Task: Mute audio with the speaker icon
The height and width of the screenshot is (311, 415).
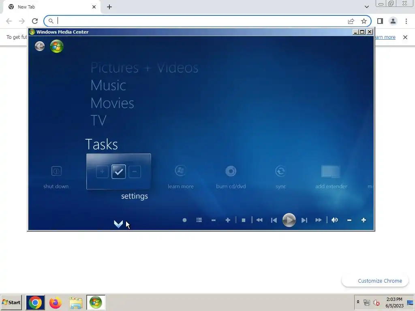Action: tap(334, 220)
